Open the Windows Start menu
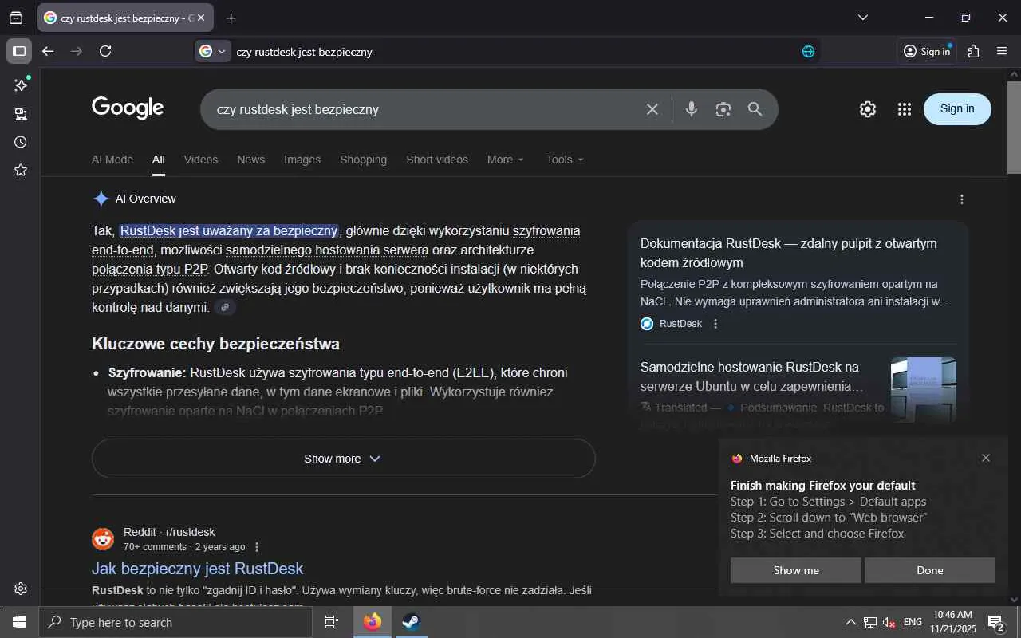The height and width of the screenshot is (638, 1021). pos(19,622)
